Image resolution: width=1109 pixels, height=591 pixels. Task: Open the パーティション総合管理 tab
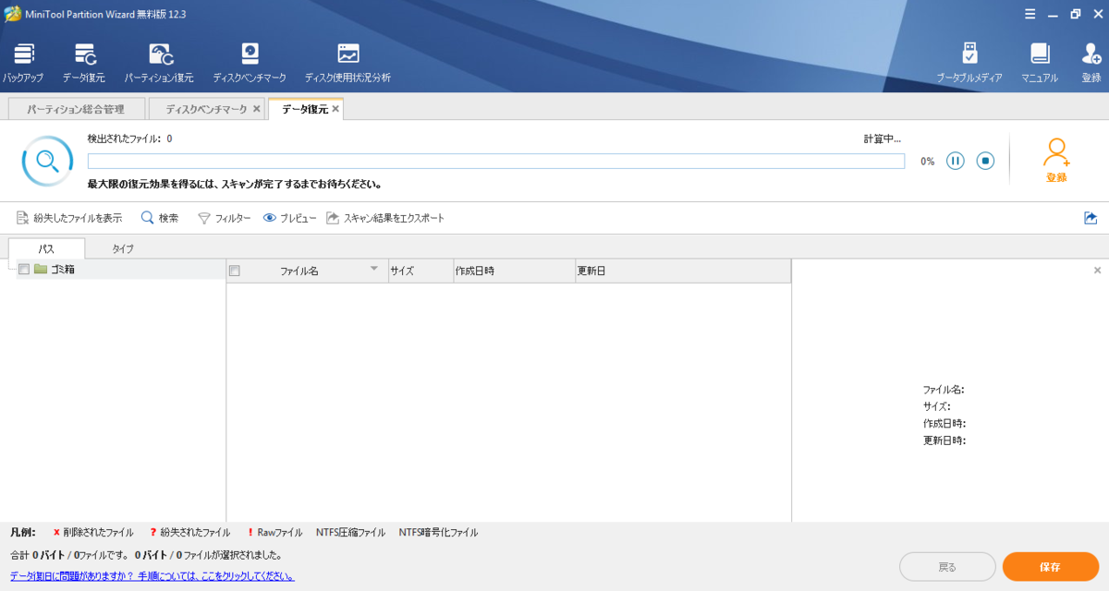point(77,109)
